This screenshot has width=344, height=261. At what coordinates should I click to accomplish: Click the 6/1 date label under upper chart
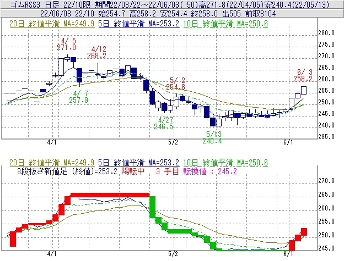[288, 142]
